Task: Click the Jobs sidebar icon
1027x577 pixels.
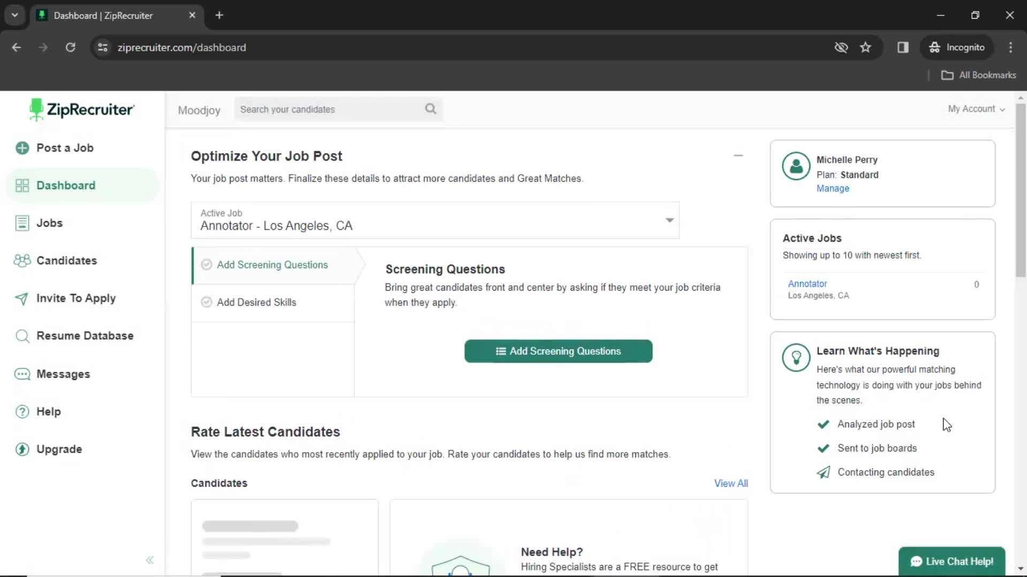Action: 21,223
